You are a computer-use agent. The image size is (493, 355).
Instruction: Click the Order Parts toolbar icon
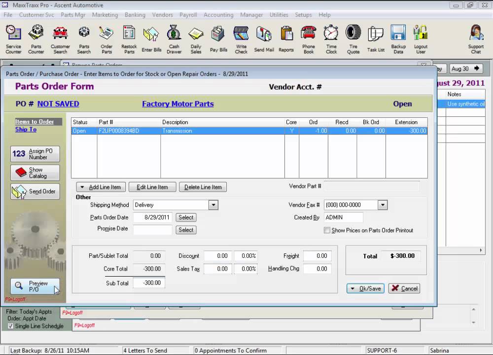[106, 39]
